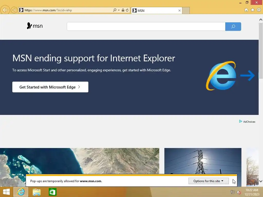Expand the address bar autocomplete dropdown arrow
263x197 pixels.
(119, 10)
